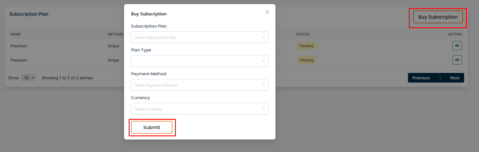Open the Subscription Plan dropdown

pos(199,37)
